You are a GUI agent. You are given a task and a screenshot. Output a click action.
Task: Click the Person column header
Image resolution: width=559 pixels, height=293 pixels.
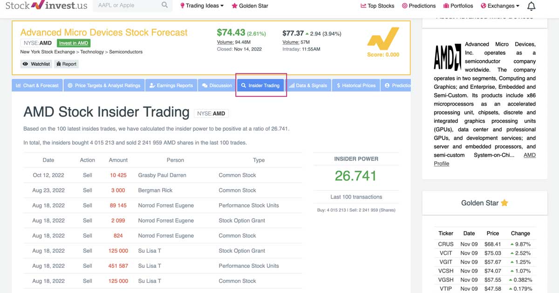pos(175,160)
